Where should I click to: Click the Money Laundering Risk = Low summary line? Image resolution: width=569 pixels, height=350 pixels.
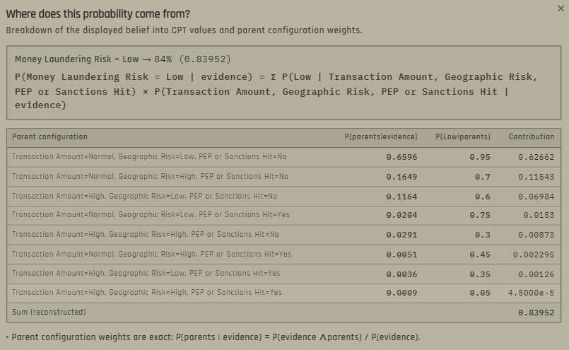(x=123, y=59)
